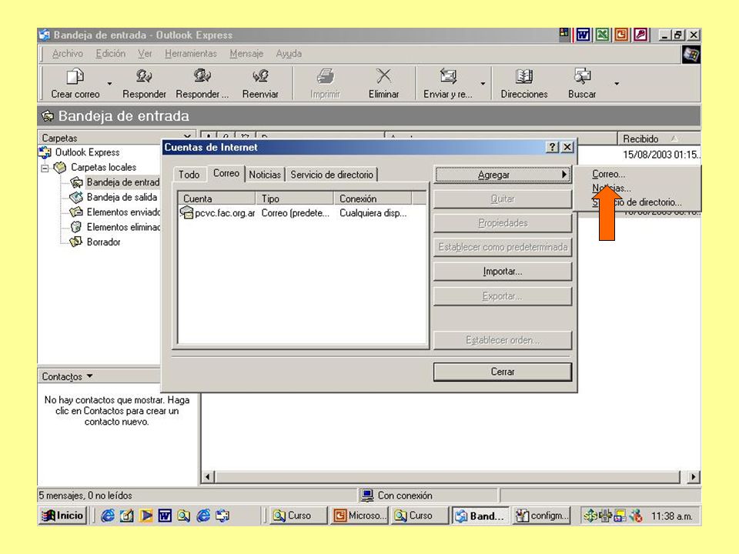Click the Establecer orden... button
Screen dimensions: 739x554
tap(503, 340)
